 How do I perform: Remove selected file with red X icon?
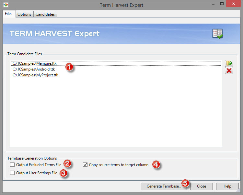pyautogui.click(x=229, y=71)
